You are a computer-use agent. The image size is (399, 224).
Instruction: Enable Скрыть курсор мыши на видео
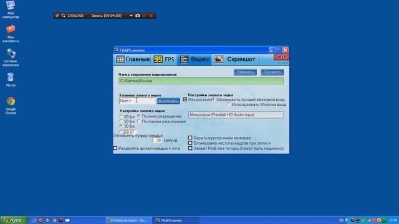pyautogui.click(x=190, y=138)
